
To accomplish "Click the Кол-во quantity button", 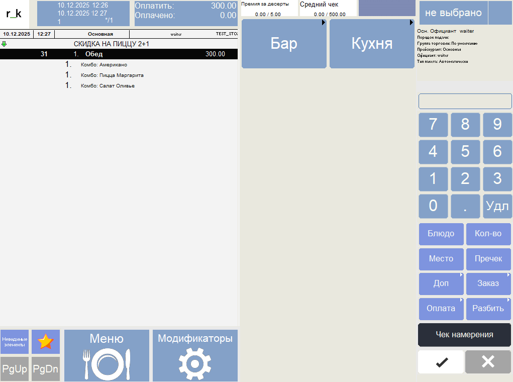I will pyautogui.click(x=488, y=234).
